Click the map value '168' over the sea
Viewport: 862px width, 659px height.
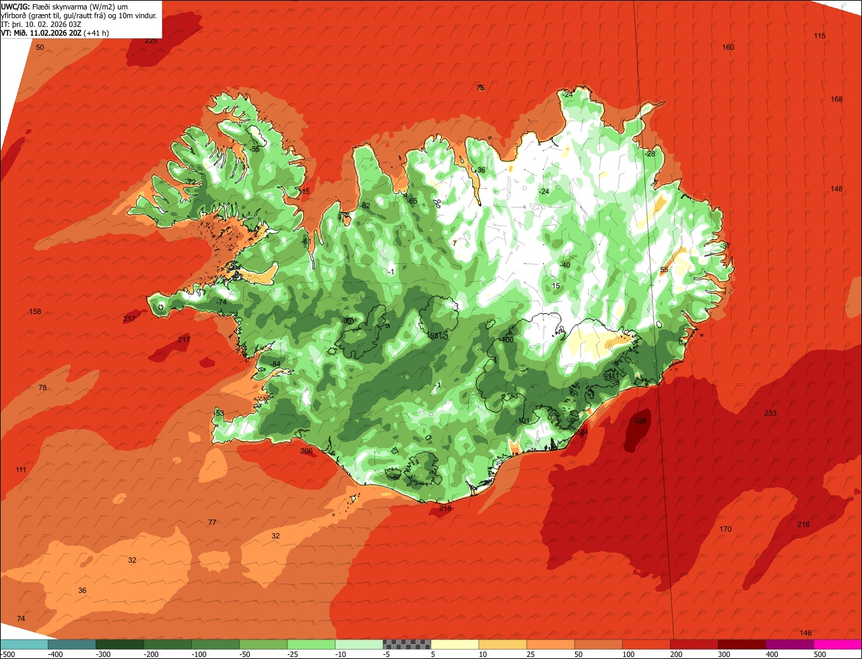click(x=836, y=99)
